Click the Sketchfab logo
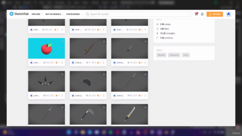The width and height of the screenshot is (242, 136). 19,14
